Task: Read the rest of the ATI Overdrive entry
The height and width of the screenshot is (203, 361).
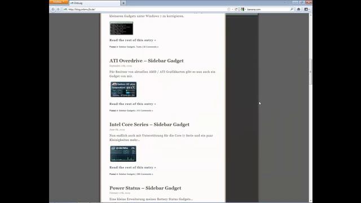Action: (133, 104)
